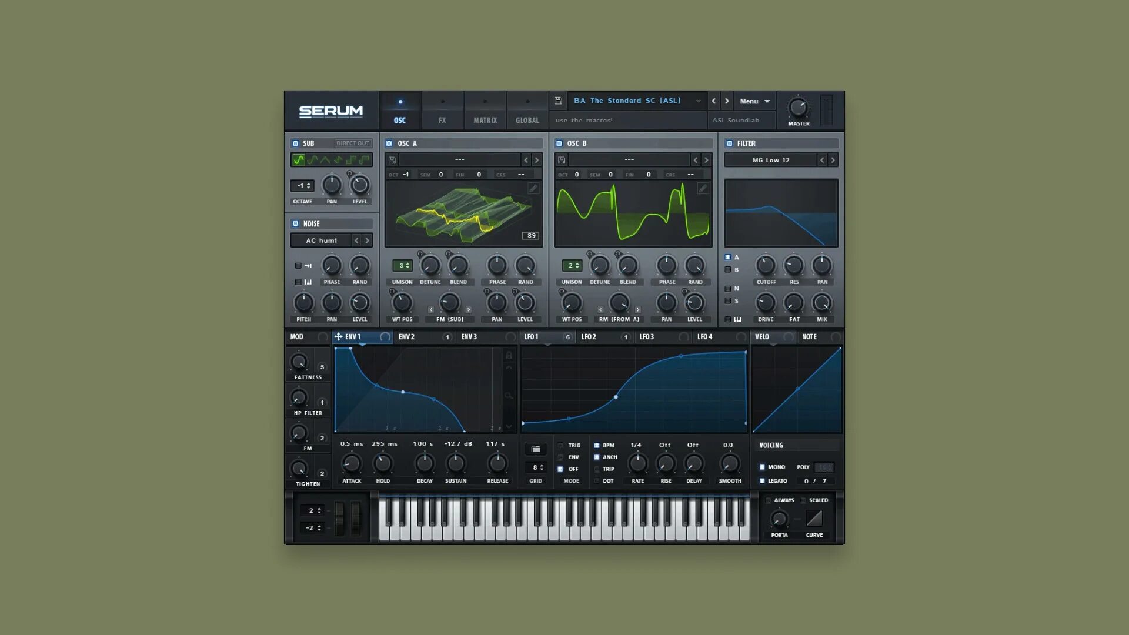Open OSC A wavetable edit pencil
Viewport: 1129px width, 635px height.
[533, 188]
